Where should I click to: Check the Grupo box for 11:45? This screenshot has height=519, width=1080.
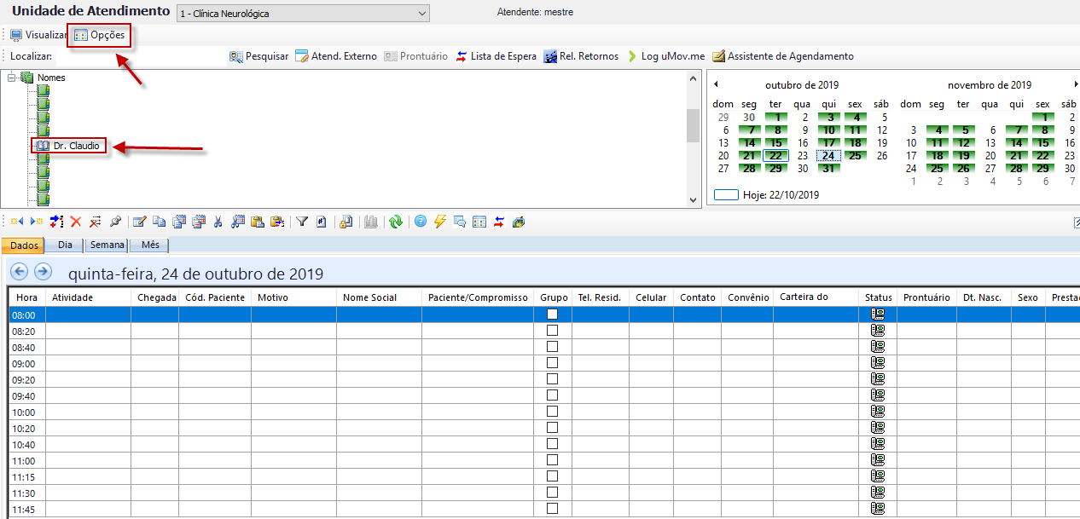coord(552,509)
